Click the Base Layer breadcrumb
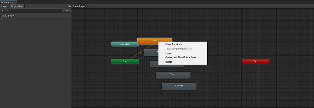Screen dimensions: 314x108 [79, 6]
